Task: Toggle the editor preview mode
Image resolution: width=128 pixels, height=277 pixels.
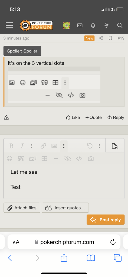Action: point(115,146)
